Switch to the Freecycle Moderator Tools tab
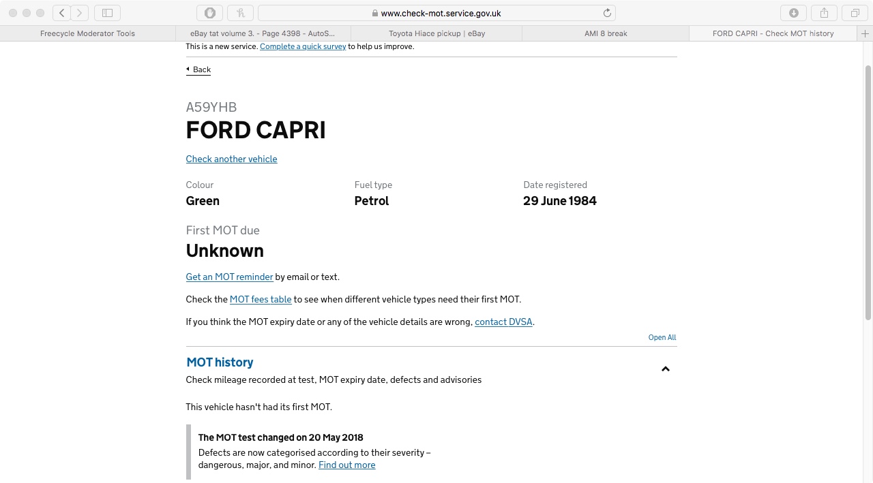 87,33
